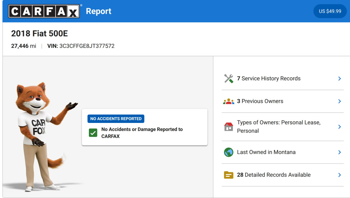Click the previous owners people icon
Viewport: 350px width, 198px height.
coord(229,101)
